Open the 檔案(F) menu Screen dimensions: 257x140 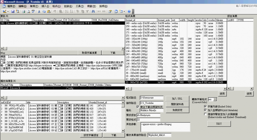(11, 6)
